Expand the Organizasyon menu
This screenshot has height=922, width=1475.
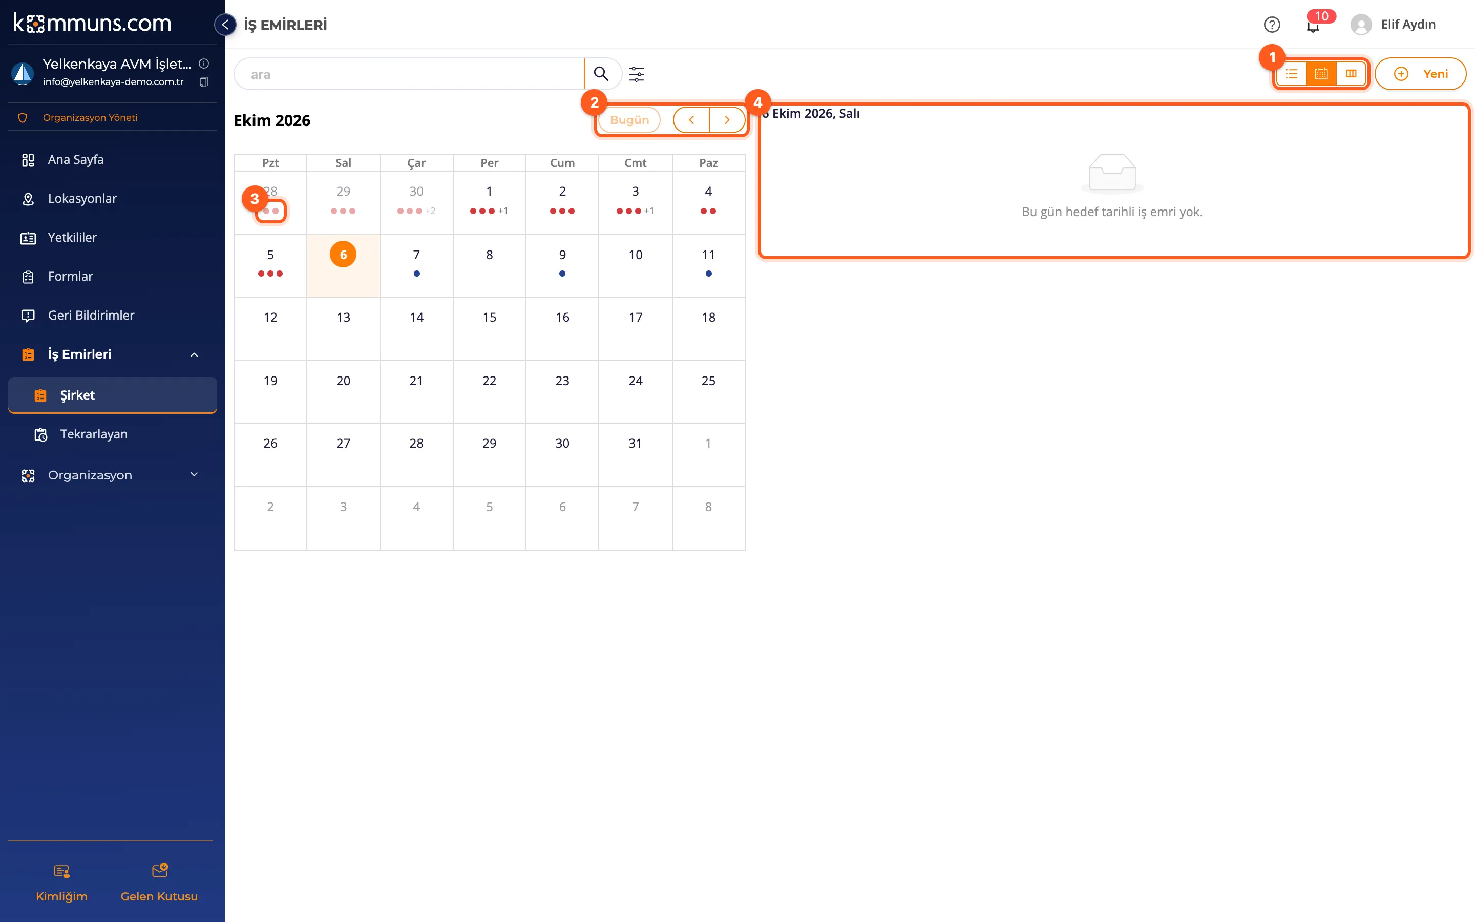pyautogui.click(x=112, y=475)
